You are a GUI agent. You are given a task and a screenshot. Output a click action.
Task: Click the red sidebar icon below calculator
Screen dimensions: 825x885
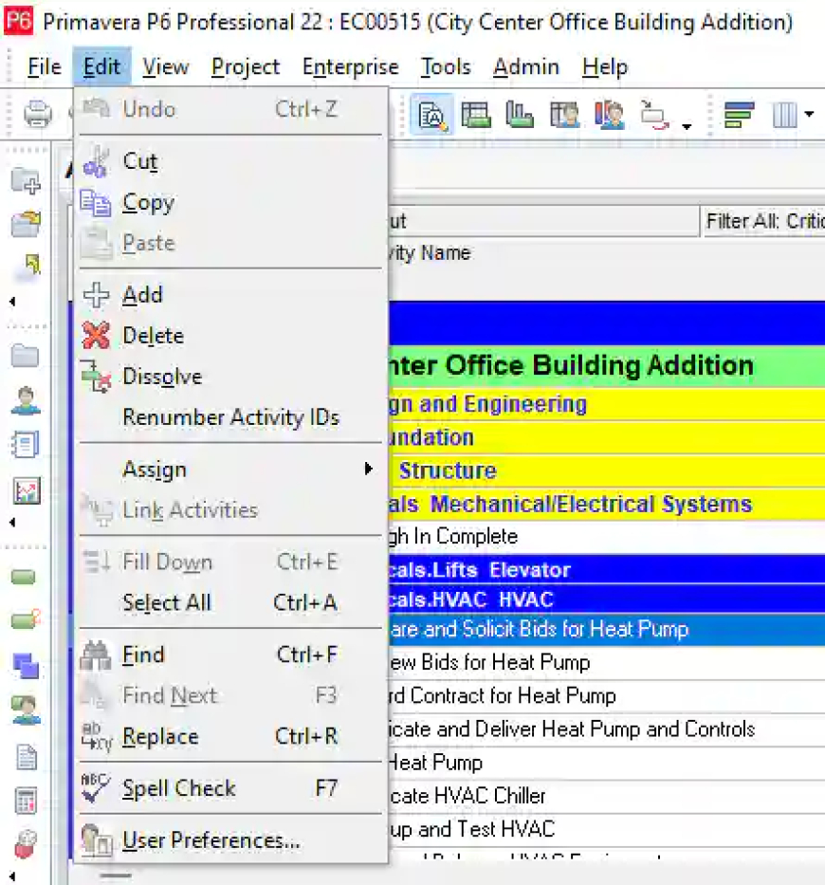click(25, 845)
